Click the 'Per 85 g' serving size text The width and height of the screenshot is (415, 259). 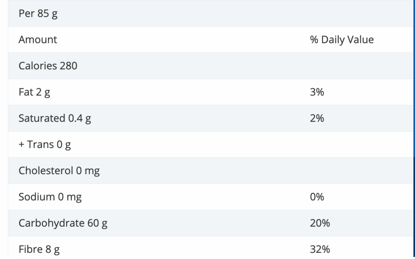coord(38,13)
